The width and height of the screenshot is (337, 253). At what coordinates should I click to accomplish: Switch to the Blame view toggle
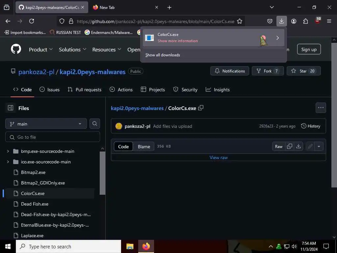[x=144, y=146]
